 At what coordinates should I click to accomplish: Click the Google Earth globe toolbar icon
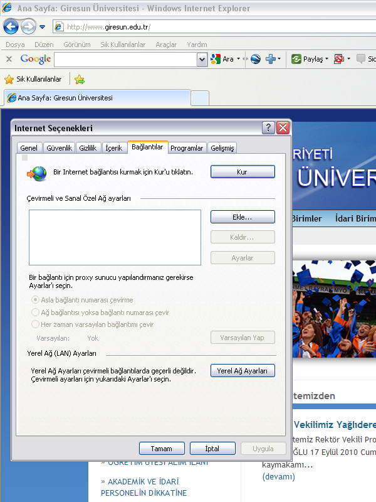(x=255, y=59)
